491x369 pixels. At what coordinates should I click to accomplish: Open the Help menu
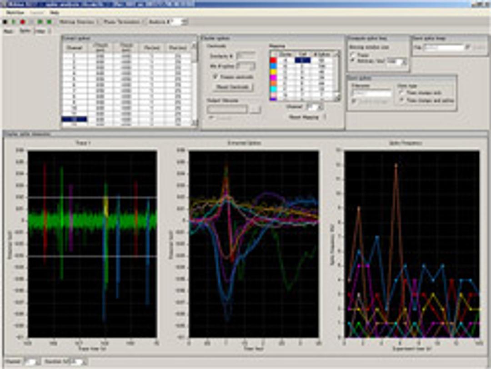pyautogui.click(x=54, y=13)
